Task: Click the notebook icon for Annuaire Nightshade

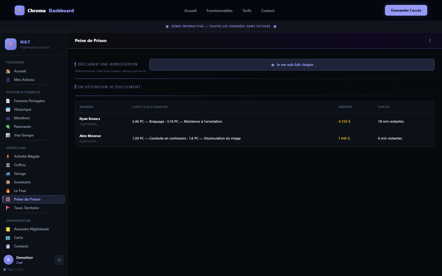Action: (x=8, y=229)
